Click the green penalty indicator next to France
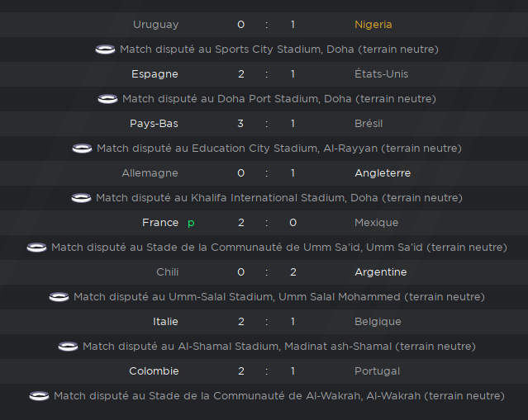 pyautogui.click(x=191, y=223)
